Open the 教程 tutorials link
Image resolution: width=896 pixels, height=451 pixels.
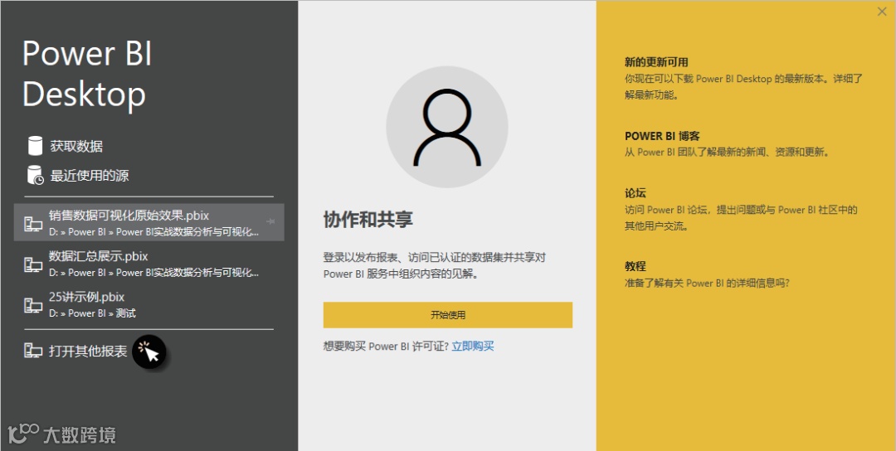pyautogui.click(x=635, y=266)
